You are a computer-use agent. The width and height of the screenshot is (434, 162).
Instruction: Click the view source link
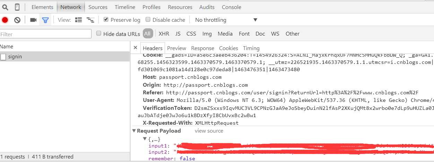pyautogui.click(x=209, y=131)
